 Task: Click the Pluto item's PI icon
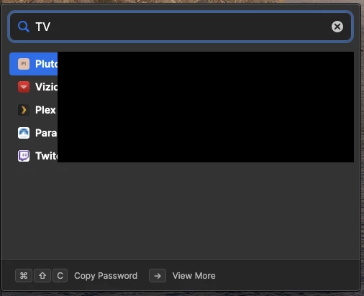pos(24,64)
